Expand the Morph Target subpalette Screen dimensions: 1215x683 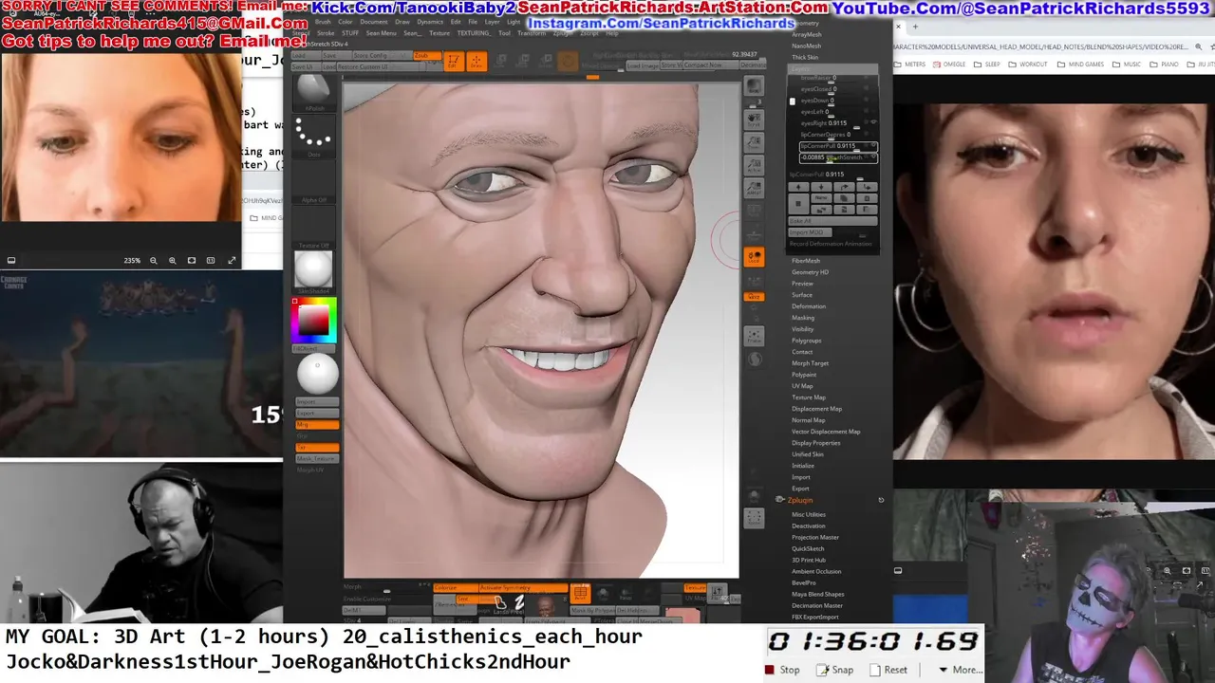tap(810, 363)
